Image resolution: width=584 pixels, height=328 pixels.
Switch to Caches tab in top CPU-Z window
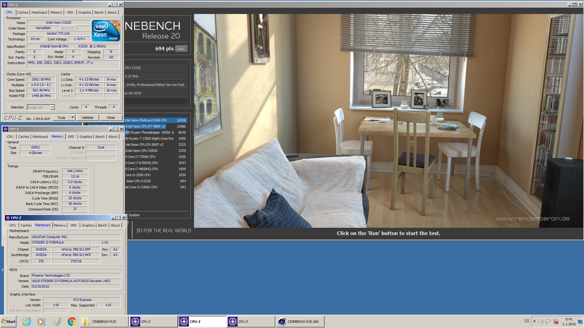coord(23,12)
